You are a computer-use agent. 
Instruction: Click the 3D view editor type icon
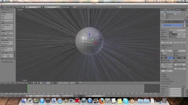click(x=2, y=83)
